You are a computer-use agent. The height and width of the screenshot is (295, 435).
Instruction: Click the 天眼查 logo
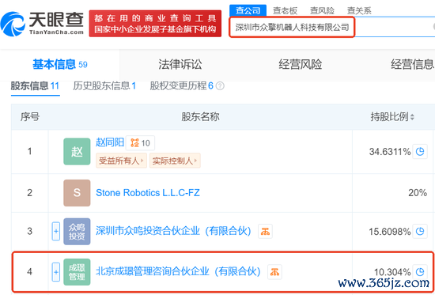[42, 24]
